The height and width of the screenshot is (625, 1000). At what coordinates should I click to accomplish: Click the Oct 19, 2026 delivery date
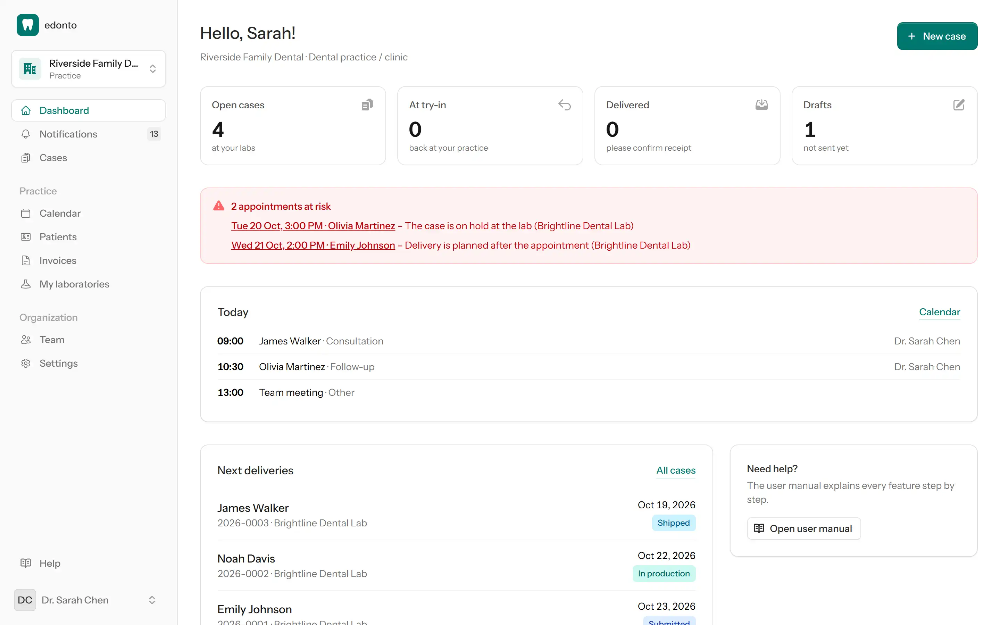[x=666, y=505]
